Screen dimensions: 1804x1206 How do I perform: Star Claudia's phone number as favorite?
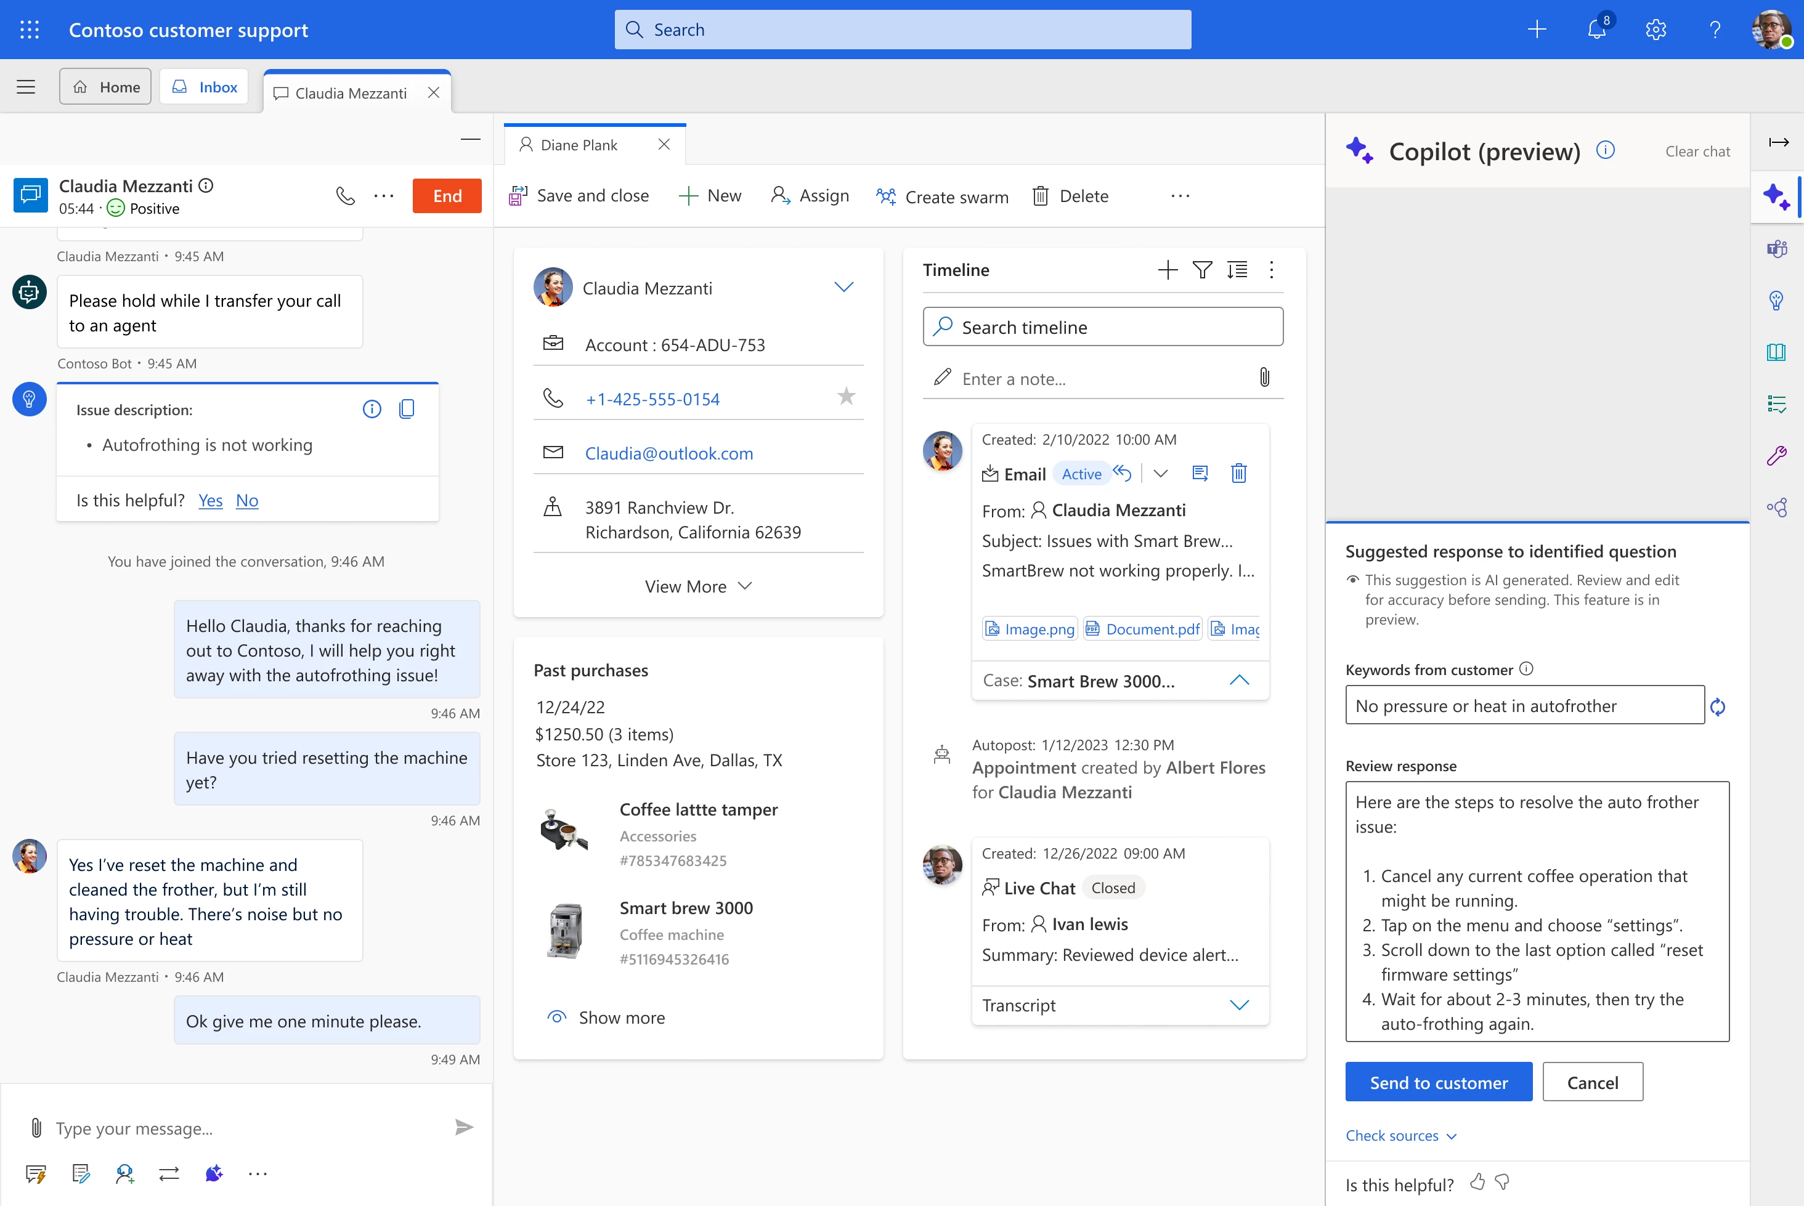click(x=846, y=396)
